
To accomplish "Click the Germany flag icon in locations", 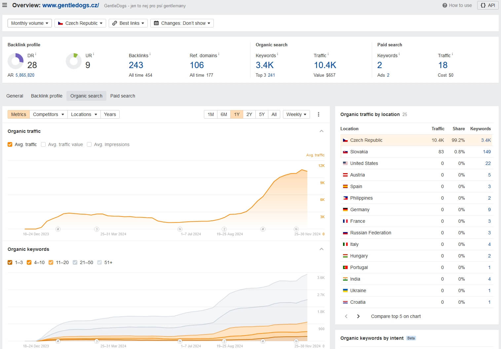I will pyautogui.click(x=345, y=210).
